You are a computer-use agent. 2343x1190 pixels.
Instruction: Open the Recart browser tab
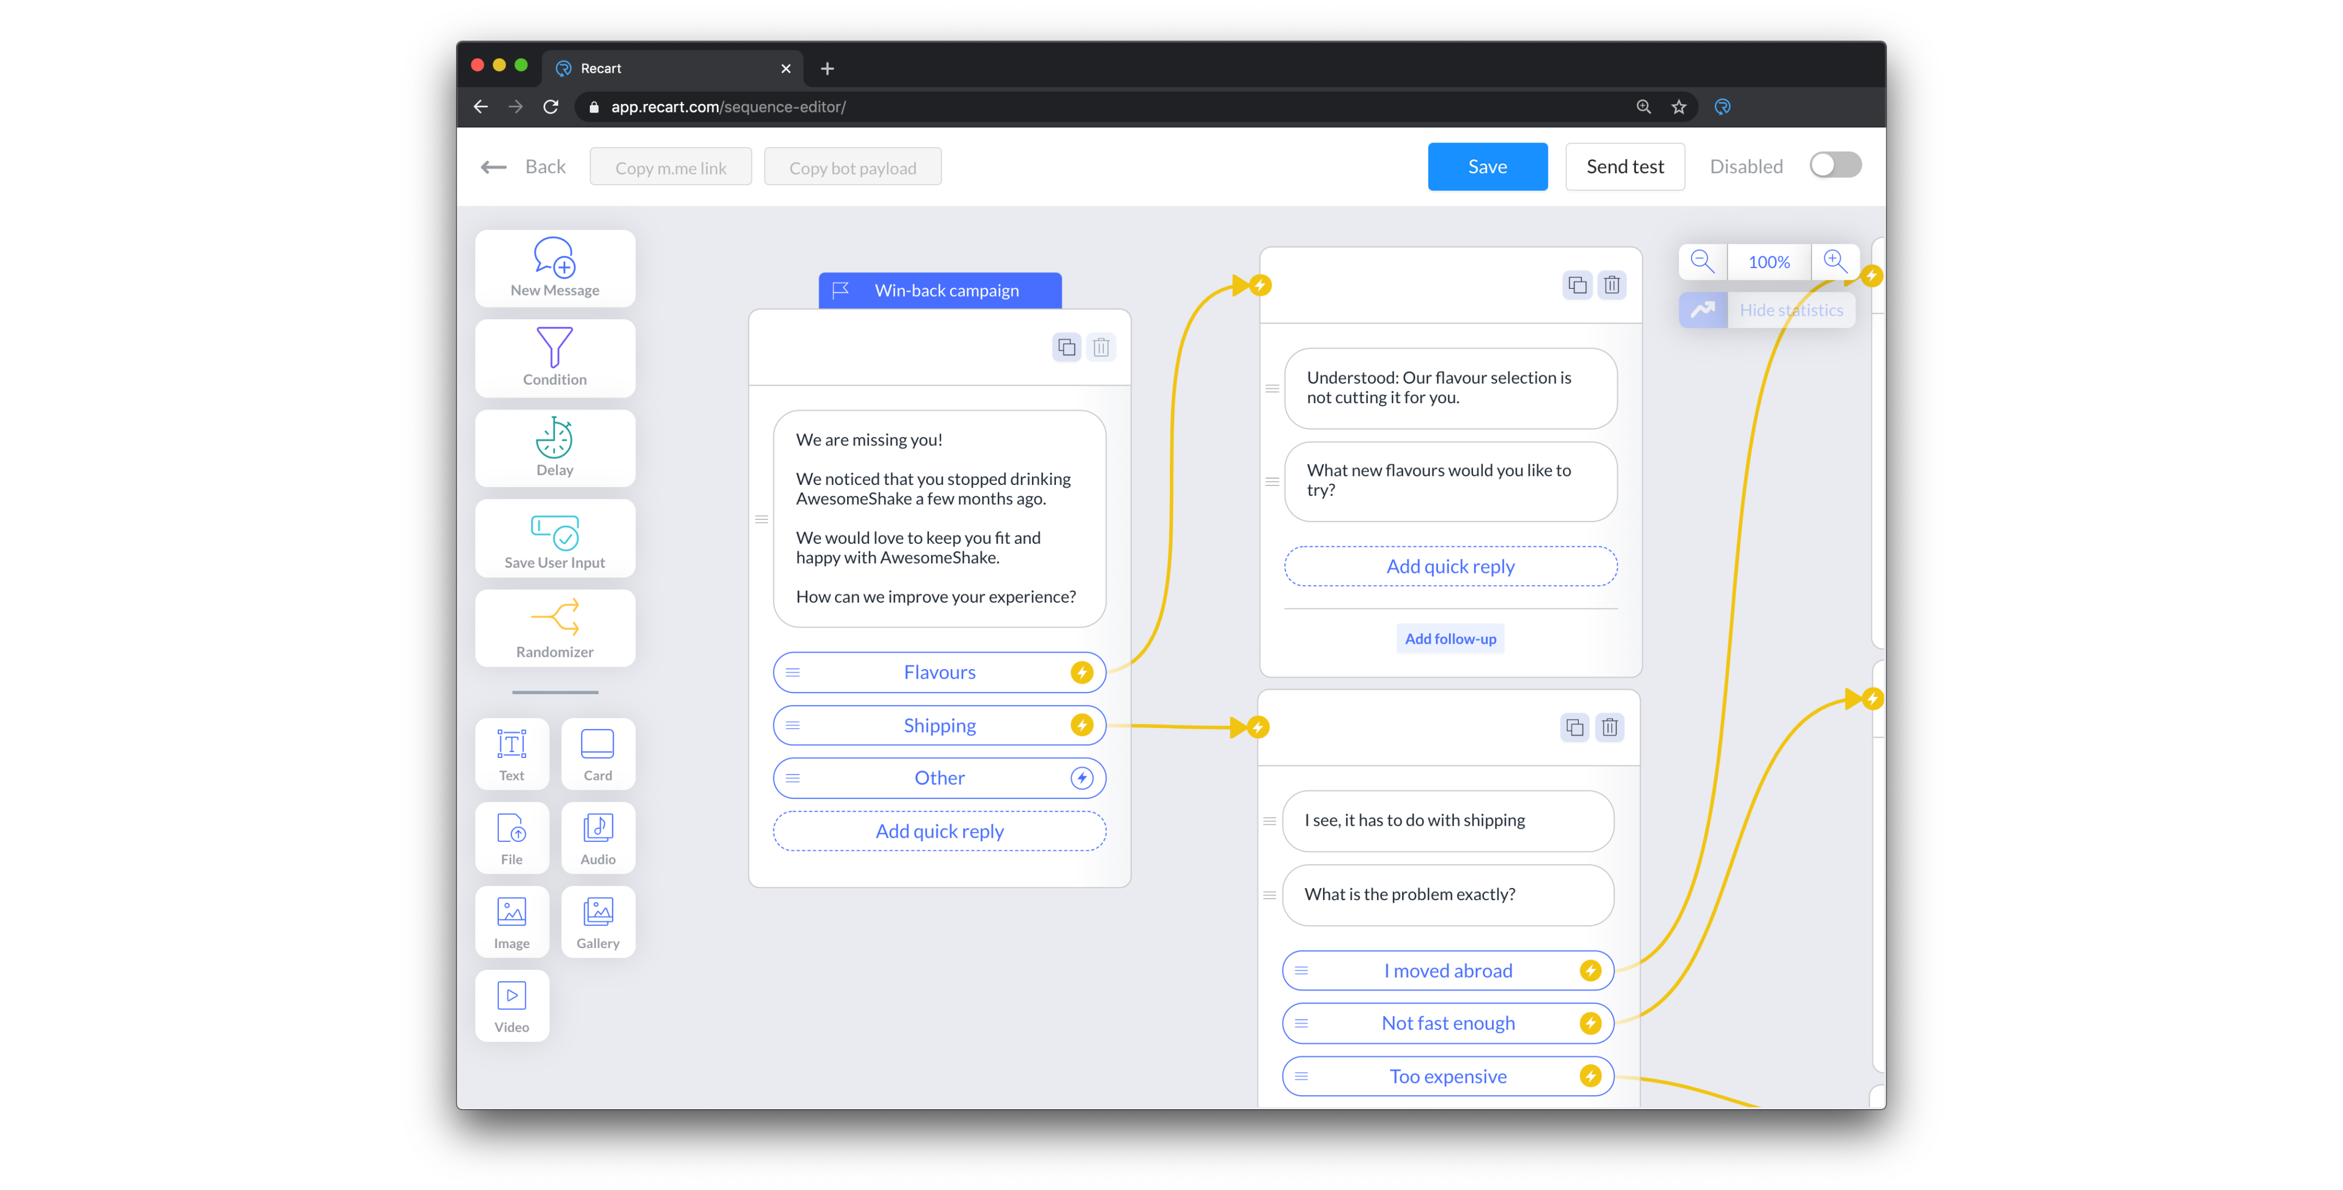point(674,68)
